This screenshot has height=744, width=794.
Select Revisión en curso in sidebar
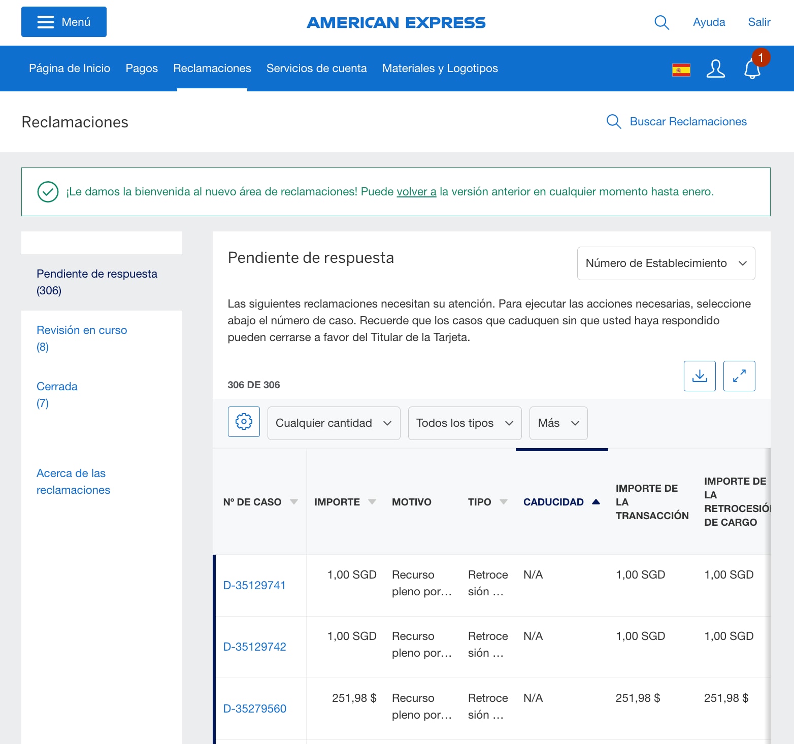(82, 330)
